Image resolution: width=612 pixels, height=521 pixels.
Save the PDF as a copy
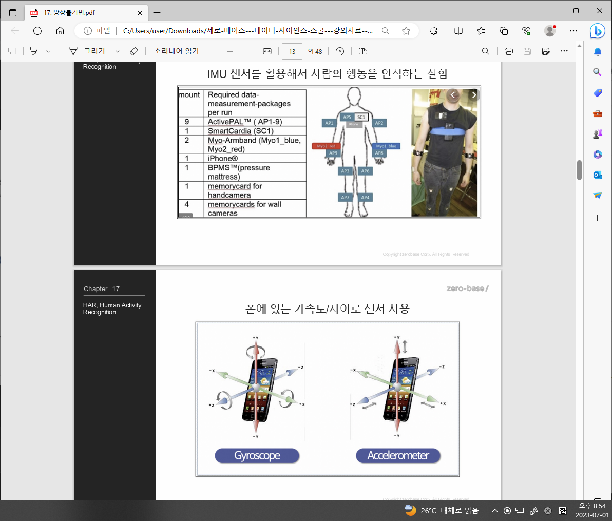546,51
